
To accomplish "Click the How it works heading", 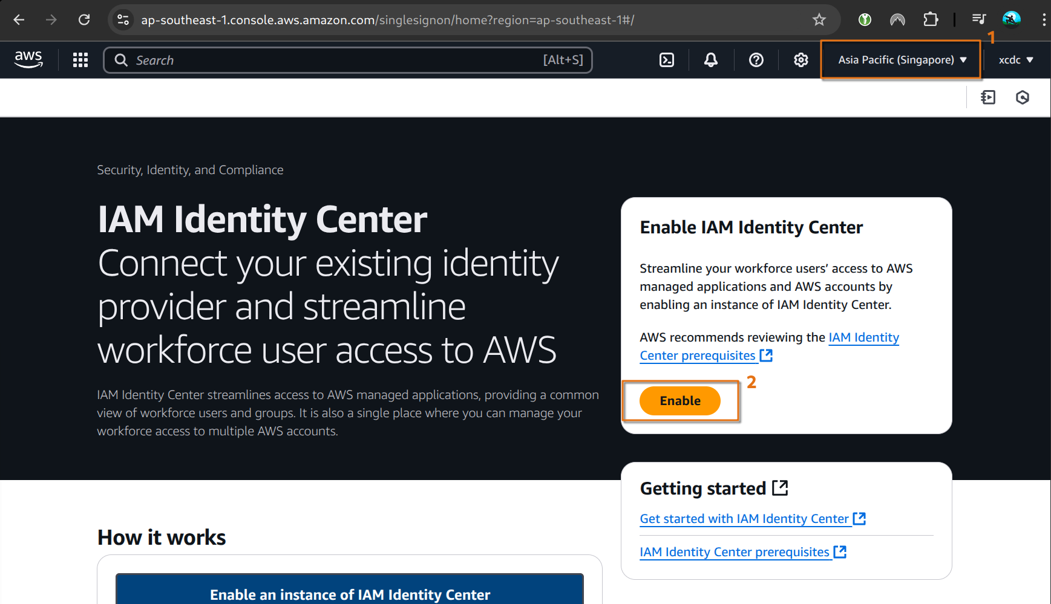I will (x=162, y=537).
